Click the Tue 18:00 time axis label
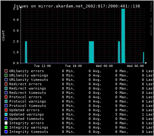Image resolution: width=154 pixels, height=136 pixels. pyautogui.click(x=73, y=66)
